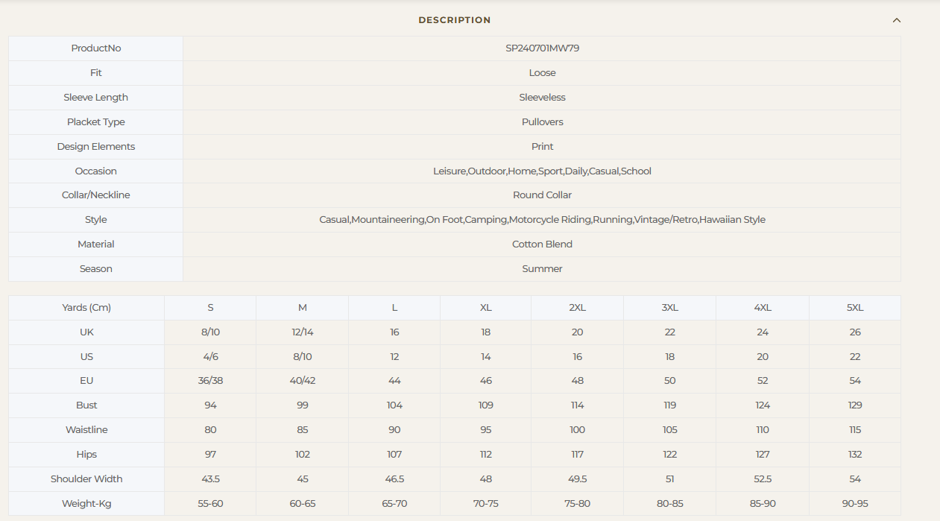Screen dimensions: 940x521
Task: Click the Style values row text
Action: point(542,220)
